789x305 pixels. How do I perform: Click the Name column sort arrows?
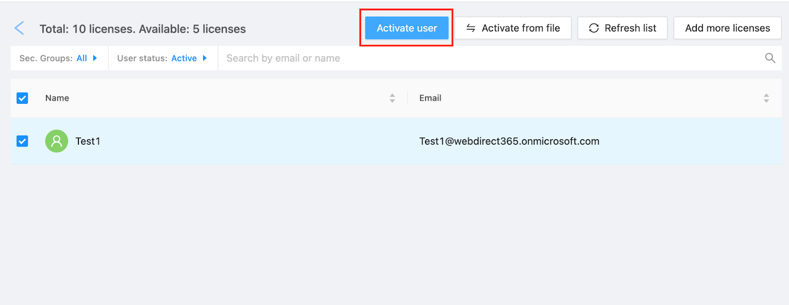click(392, 98)
